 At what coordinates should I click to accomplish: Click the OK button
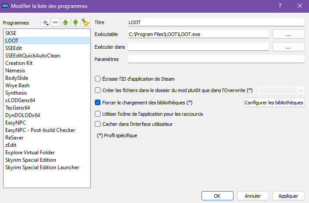point(217,196)
